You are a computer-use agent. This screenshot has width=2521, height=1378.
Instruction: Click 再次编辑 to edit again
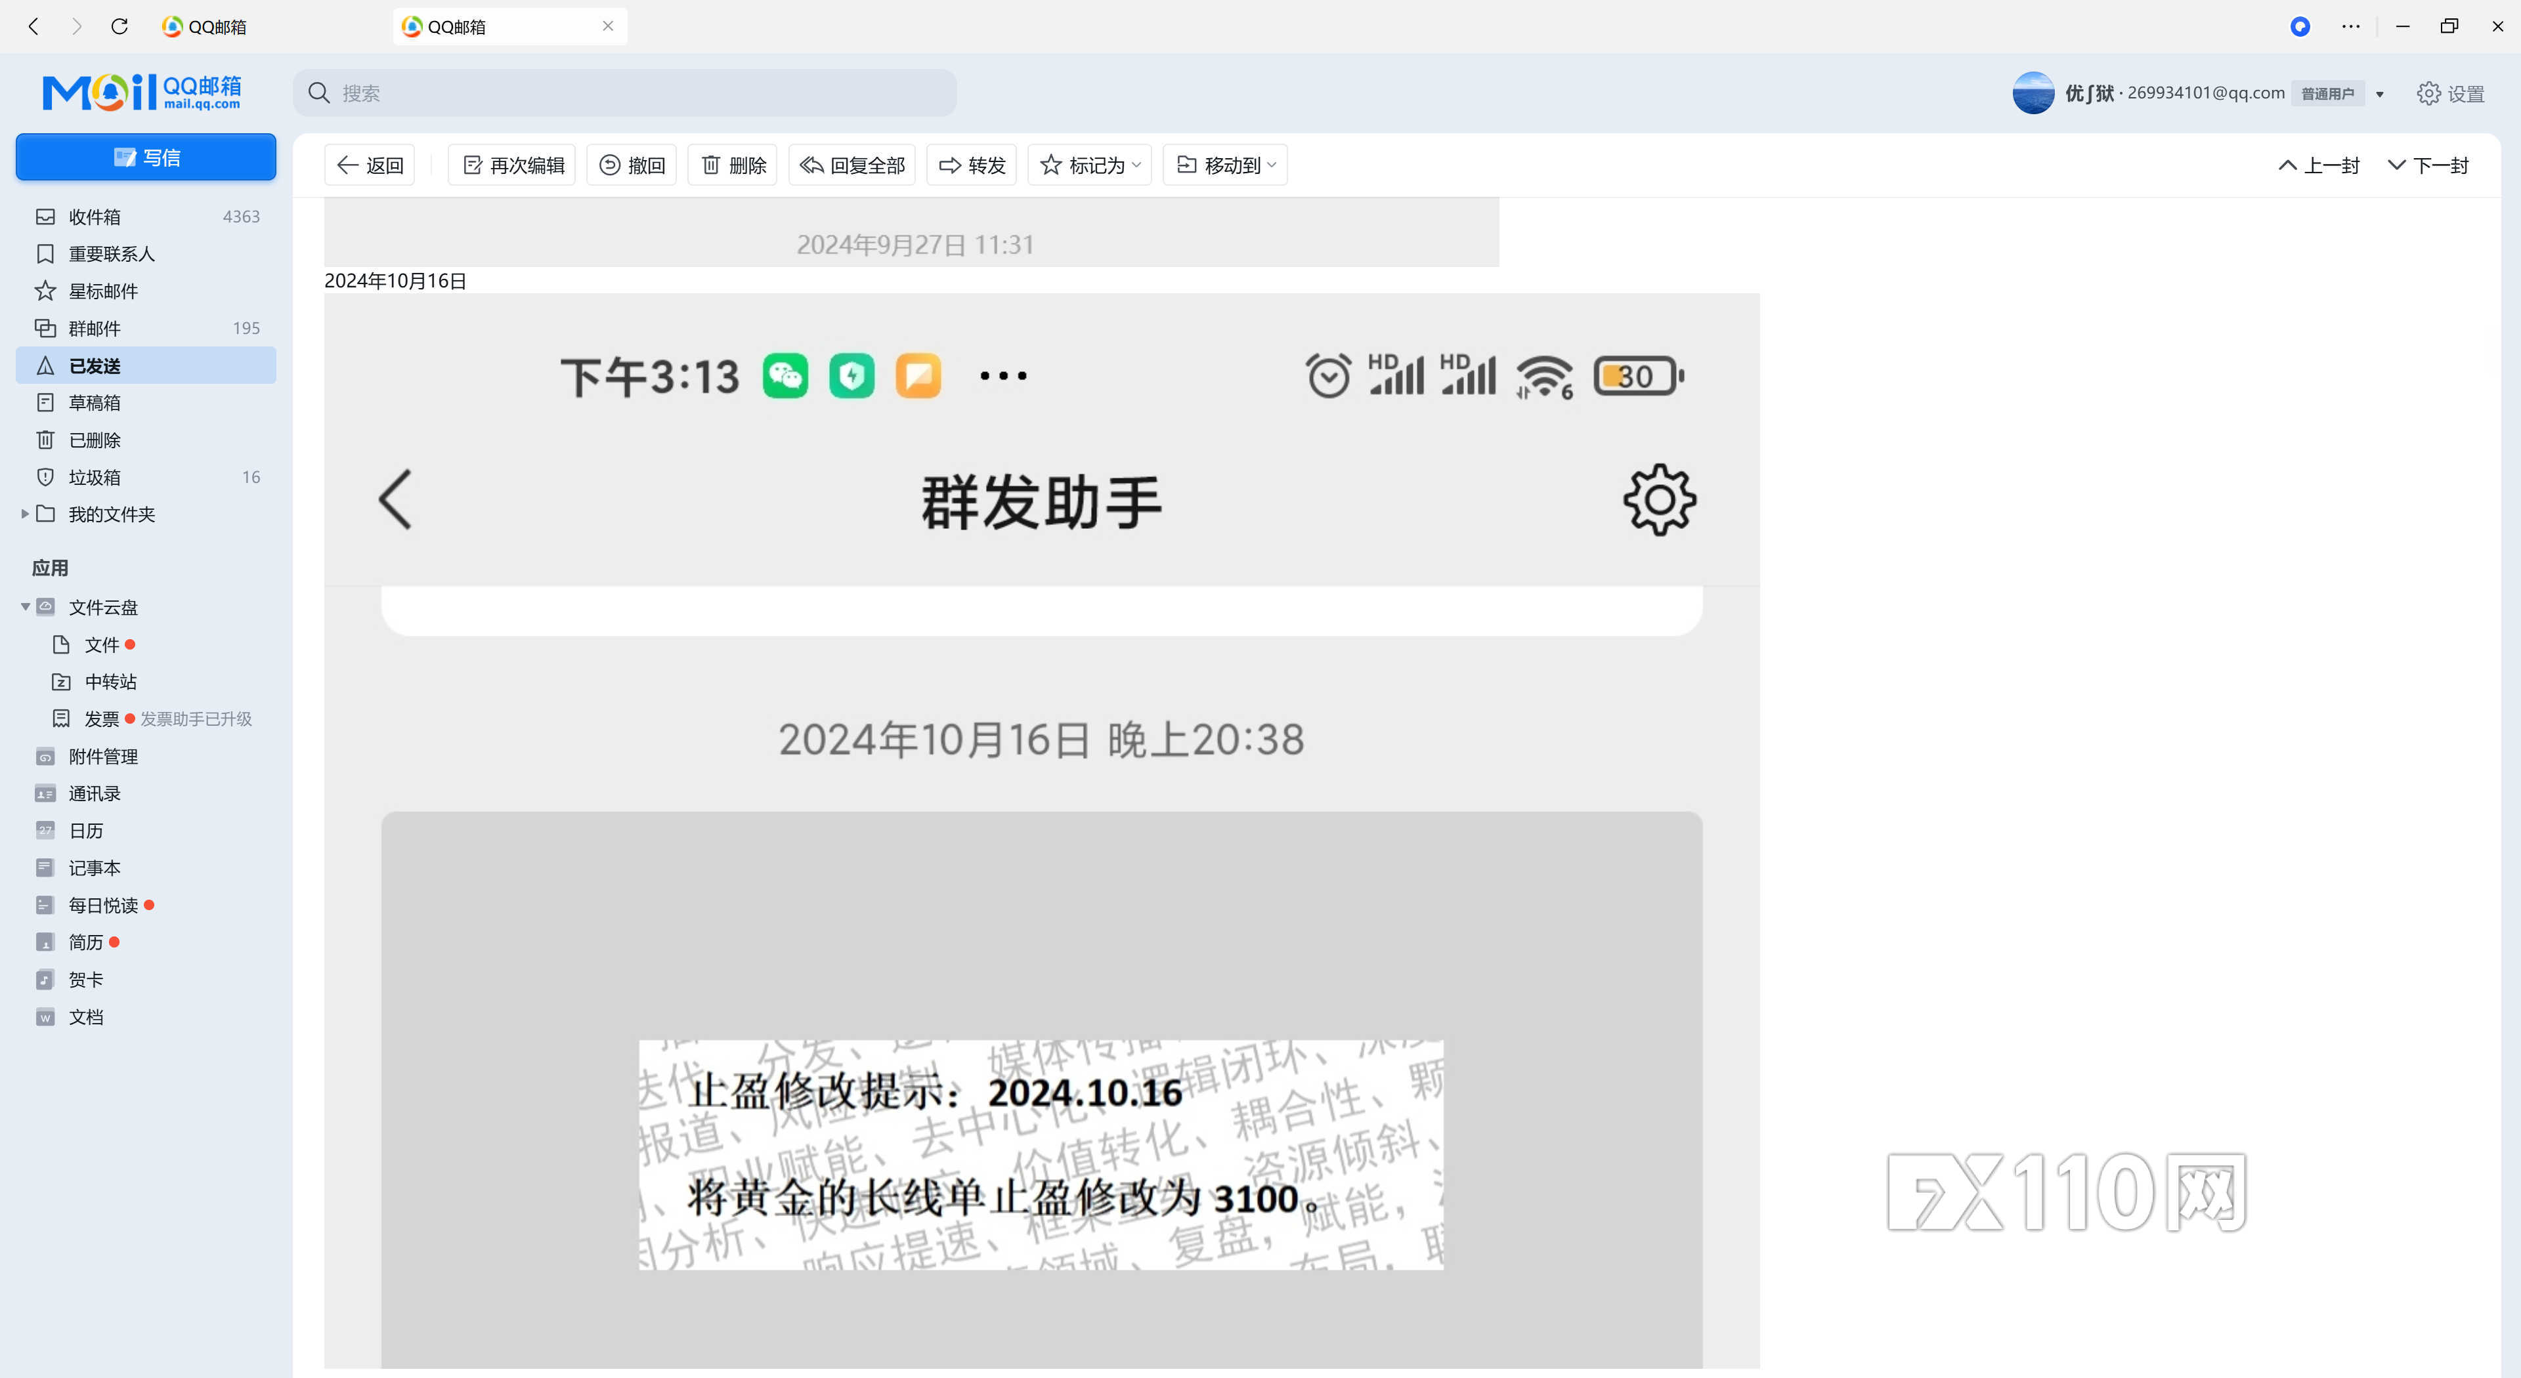pyautogui.click(x=513, y=165)
